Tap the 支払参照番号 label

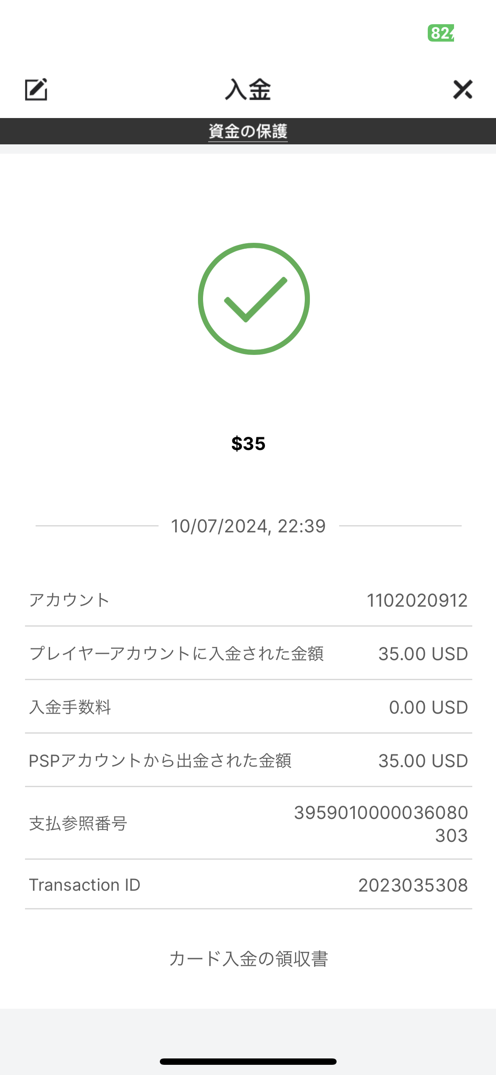pyautogui.click(x=78, y=824)
